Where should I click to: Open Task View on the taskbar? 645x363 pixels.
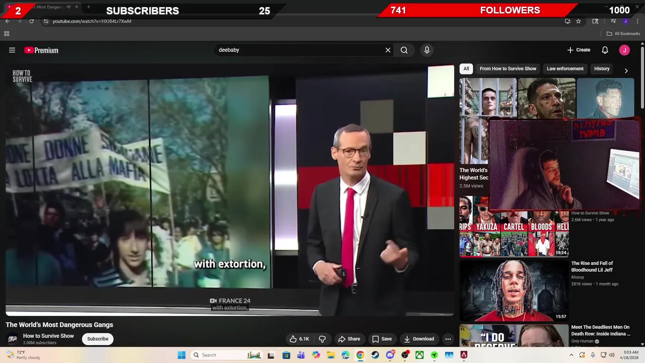point(271,355)
